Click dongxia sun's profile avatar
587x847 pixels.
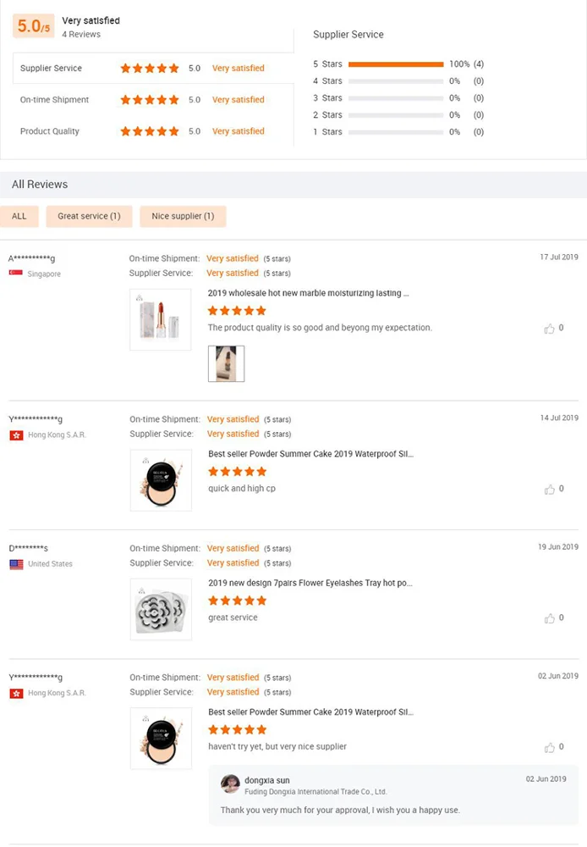(x=230, y=783)
